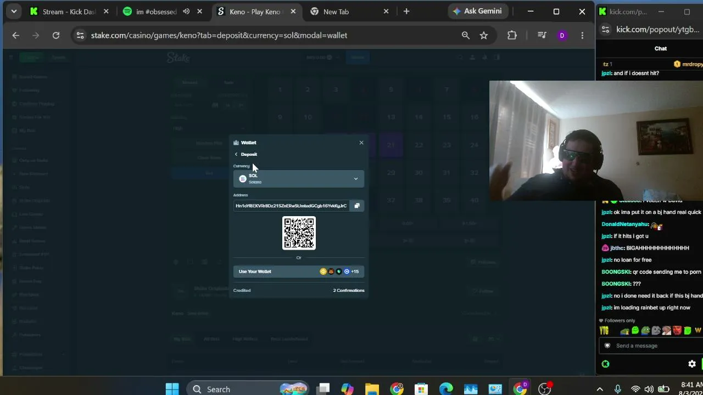Screen dimensions: 703x395
Task: Open the Chrome three-dot menu
Action: pyautogui.click(x=582, y=35)
